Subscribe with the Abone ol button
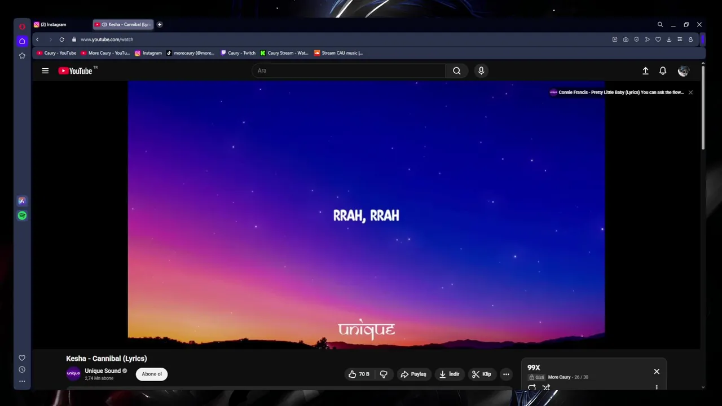 tap(152, 374)
